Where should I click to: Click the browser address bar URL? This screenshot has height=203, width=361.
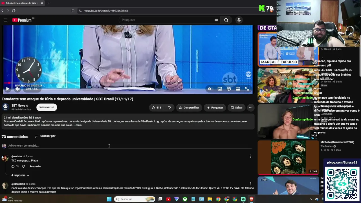click(106, 11)
